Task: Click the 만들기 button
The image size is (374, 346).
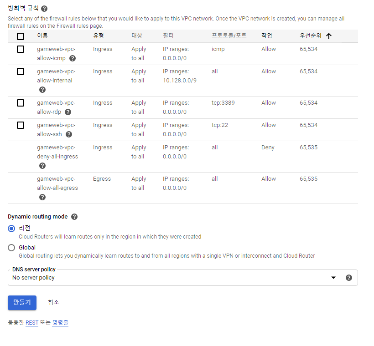Action: point(22,302)
